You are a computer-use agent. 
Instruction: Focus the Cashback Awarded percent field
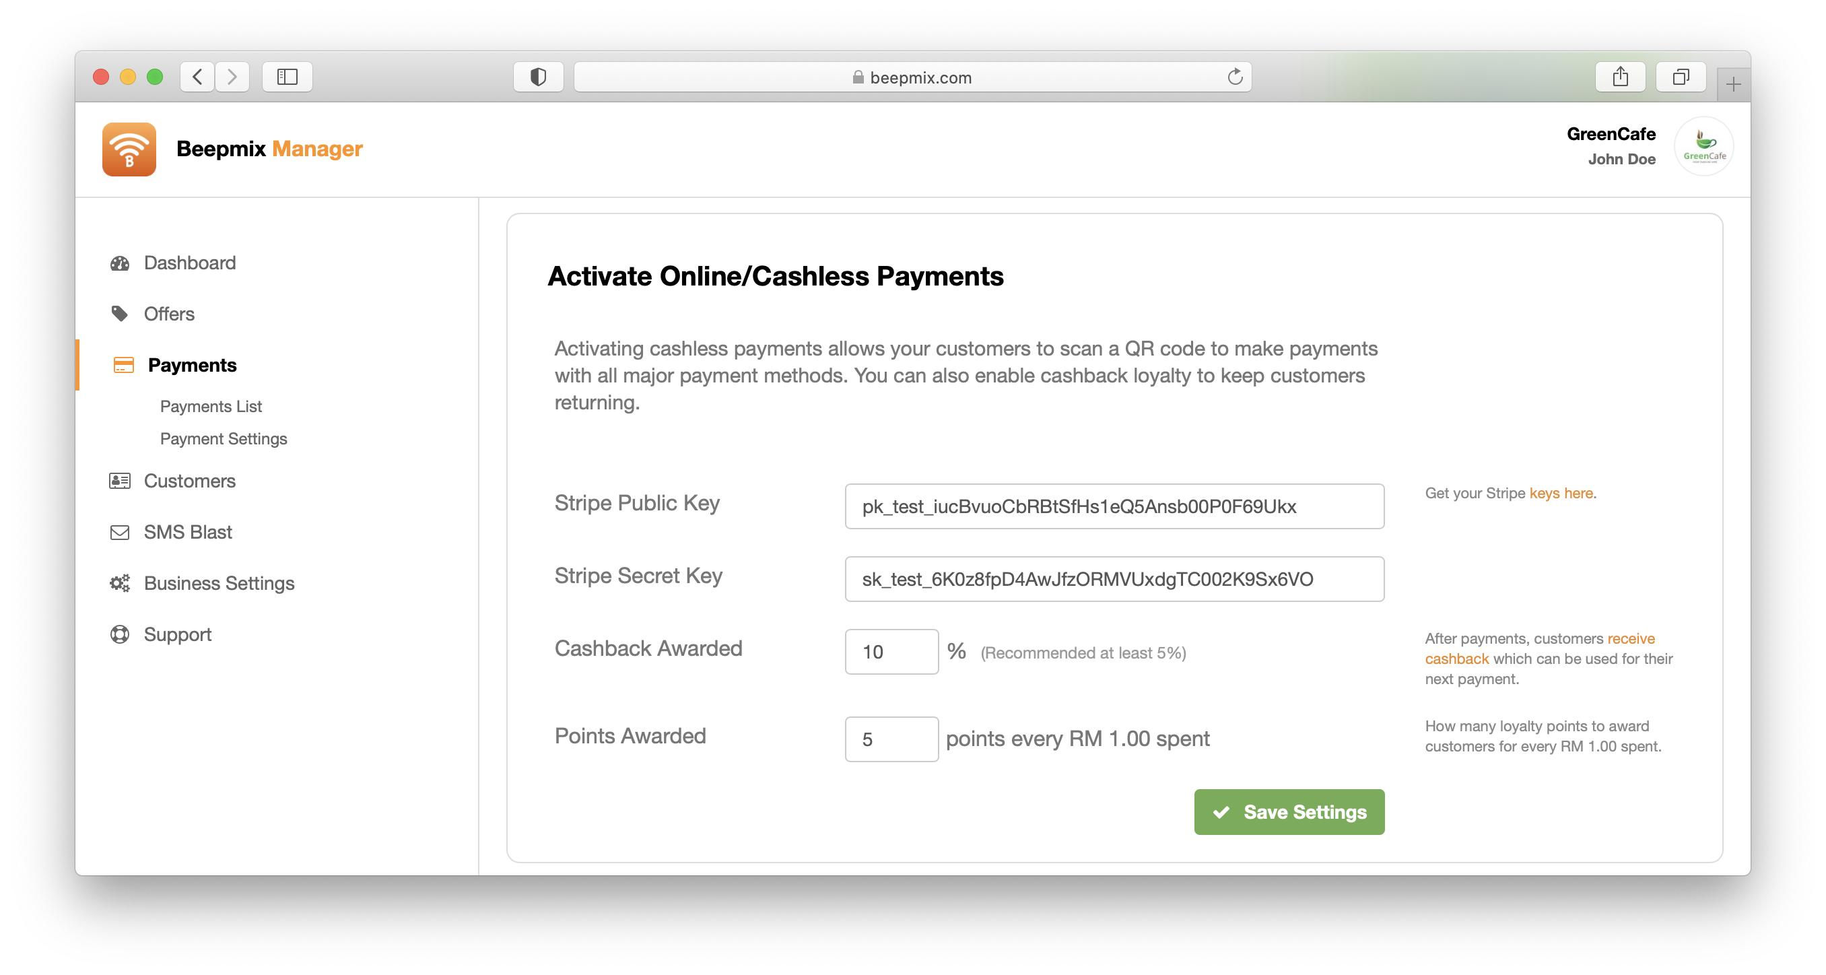tap(891, 652)
